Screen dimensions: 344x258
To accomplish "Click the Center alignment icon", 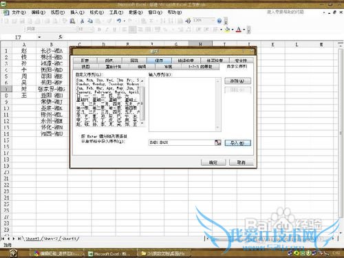I will click(x=132, y=30).
